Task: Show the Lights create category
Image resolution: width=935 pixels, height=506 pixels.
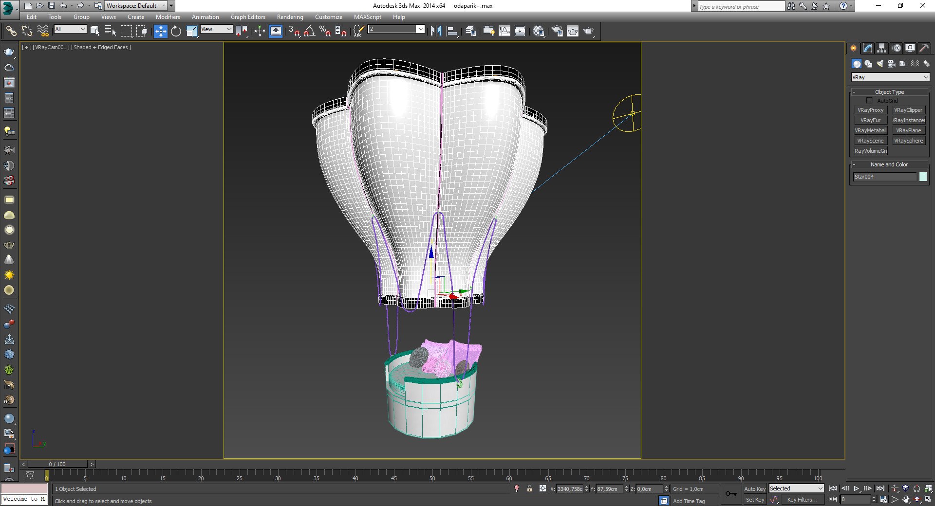Action: coord(880,64)
